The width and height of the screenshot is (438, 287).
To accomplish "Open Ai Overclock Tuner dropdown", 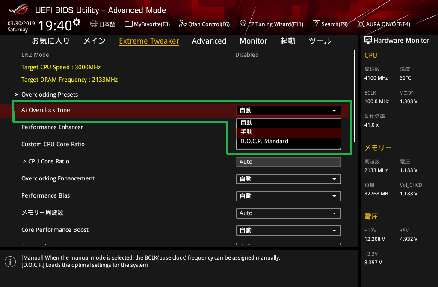I will pyautogui.click(x=289, y=111).
